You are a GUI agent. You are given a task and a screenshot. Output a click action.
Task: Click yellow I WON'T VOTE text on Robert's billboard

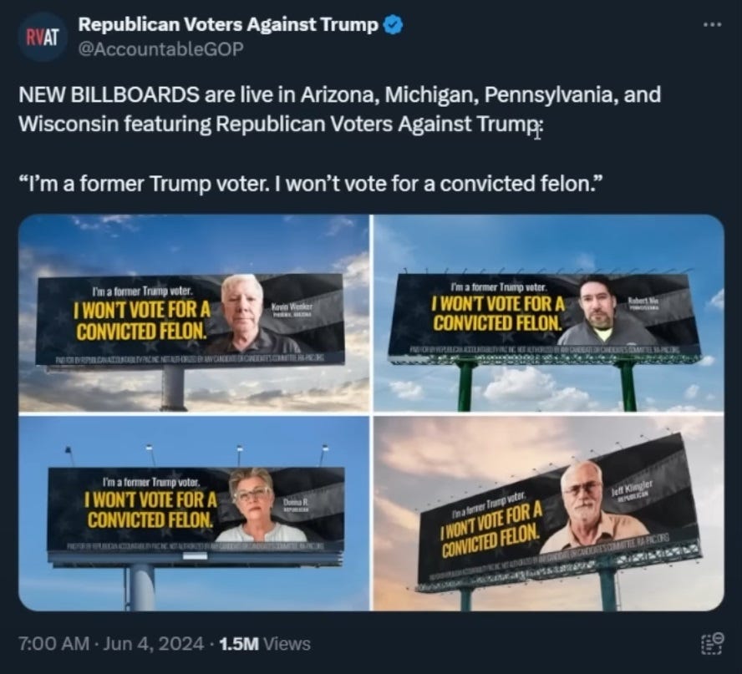498,304
